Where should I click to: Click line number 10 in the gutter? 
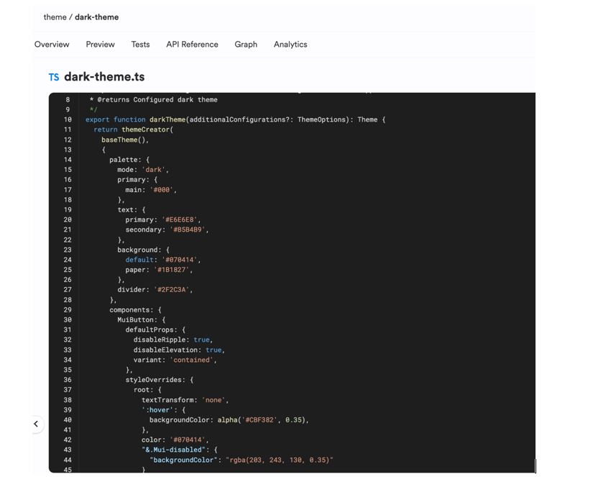tap(68, 119)
